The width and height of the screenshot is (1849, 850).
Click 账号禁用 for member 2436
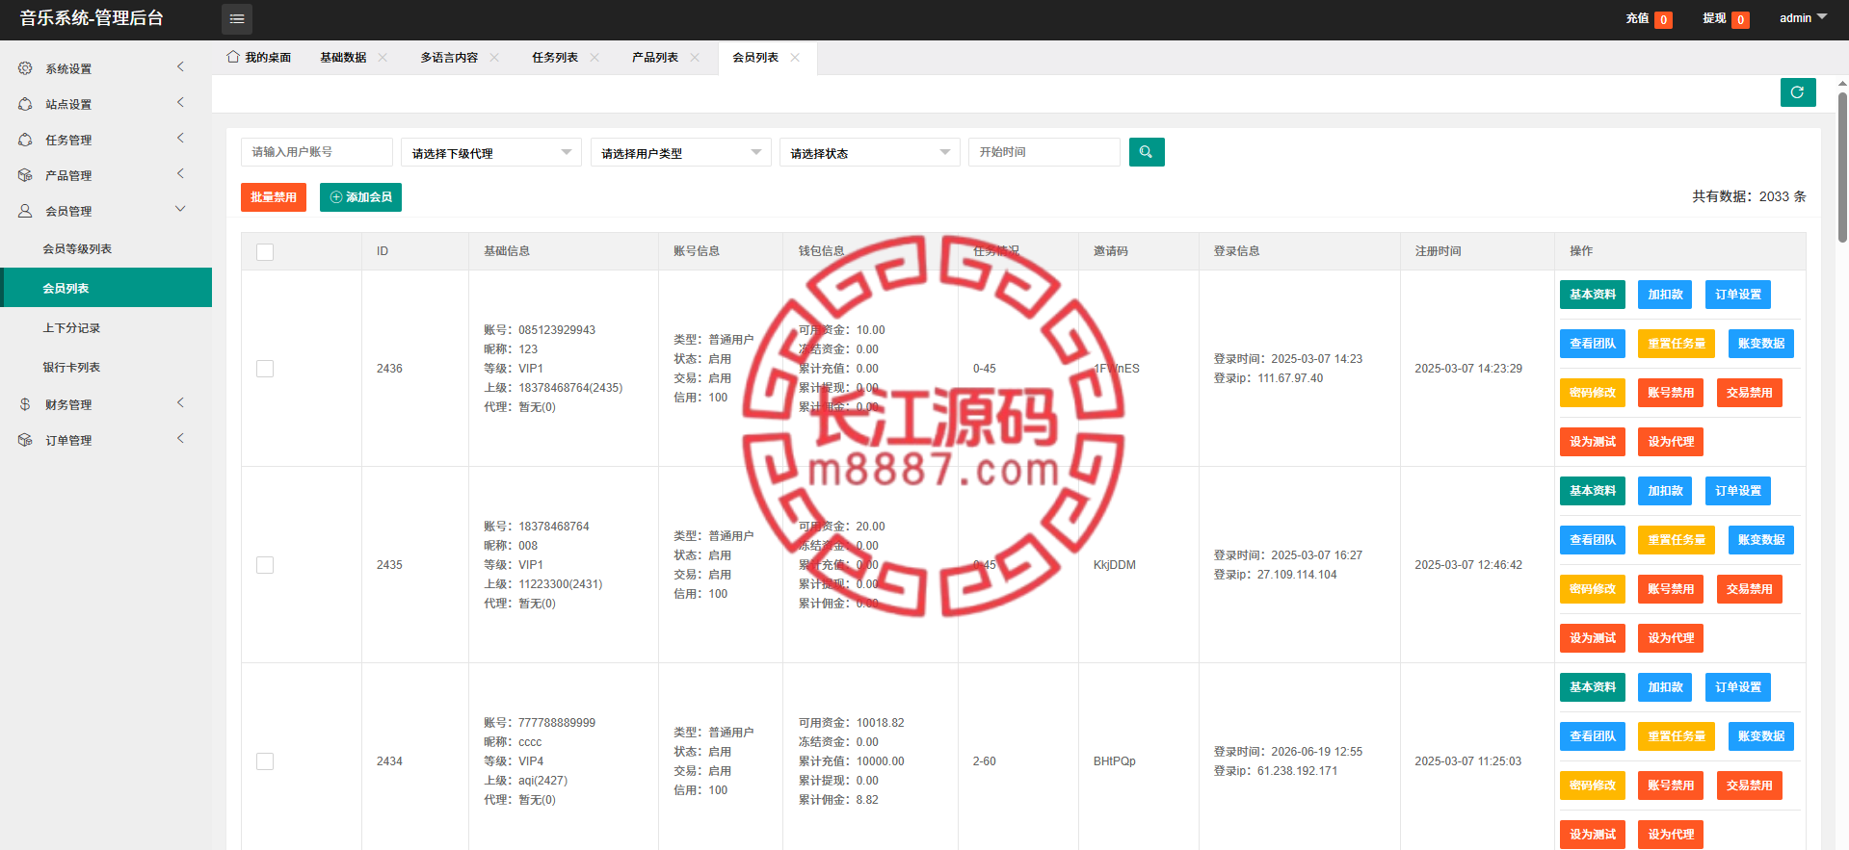coord(1671,393)
